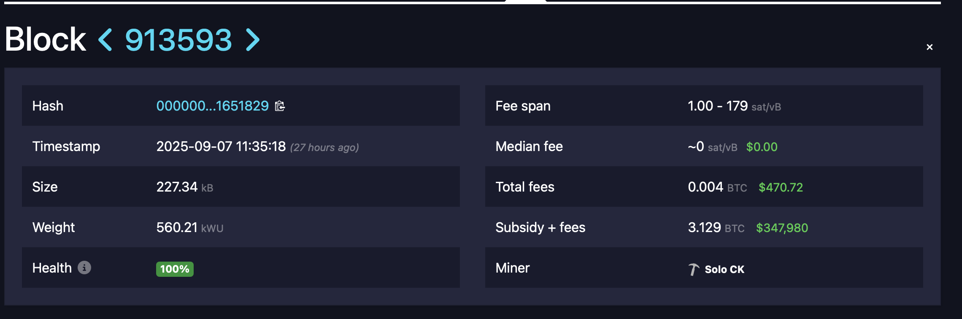962x319 pixels.
Task: Click the miner pickaxe icon
Action: 694,269
